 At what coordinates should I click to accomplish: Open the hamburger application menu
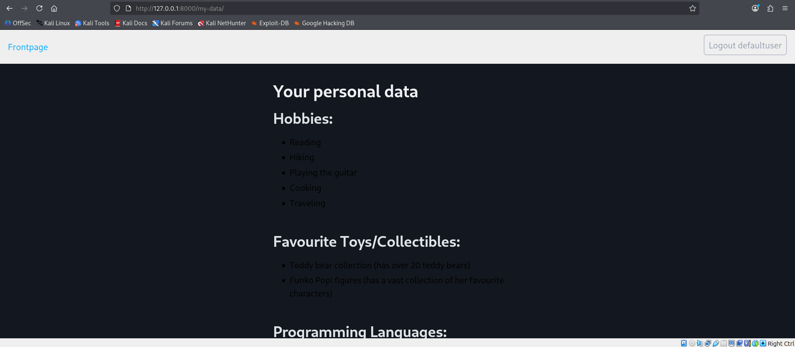click(x=785, y=8)
